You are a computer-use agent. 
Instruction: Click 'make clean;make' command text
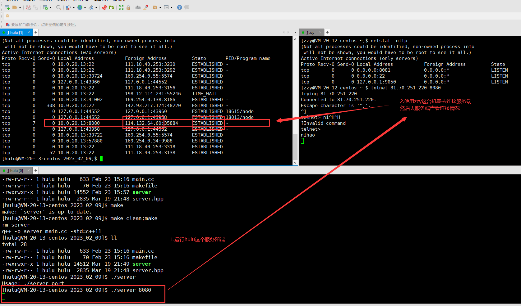coord(134,218)
